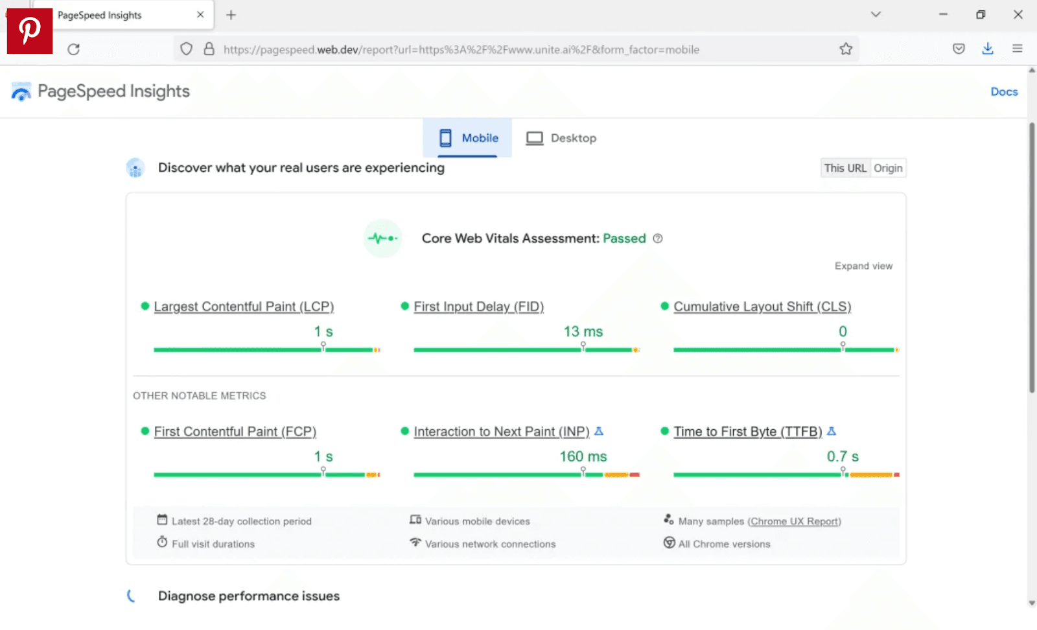Click the address bar URL field

(517, 49)
